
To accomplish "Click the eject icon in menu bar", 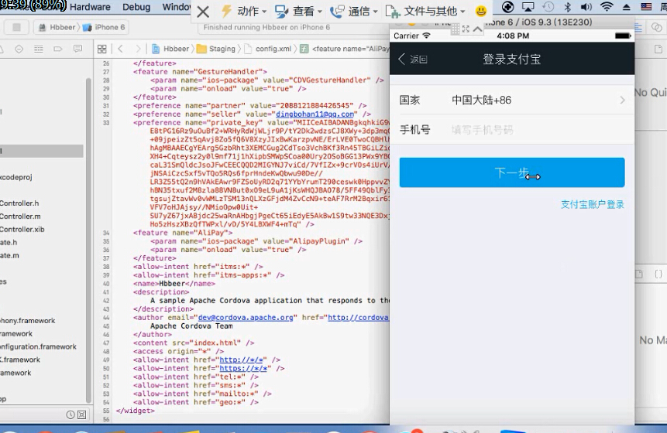I will click(626, 7).
